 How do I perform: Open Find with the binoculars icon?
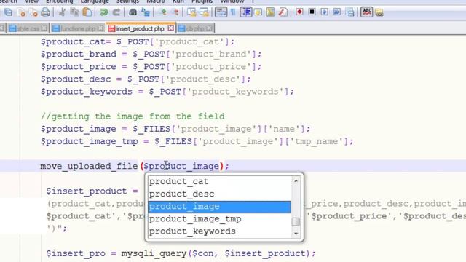[133, 12]
